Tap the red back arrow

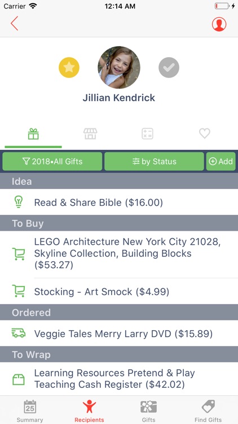[x=14, y=23]
